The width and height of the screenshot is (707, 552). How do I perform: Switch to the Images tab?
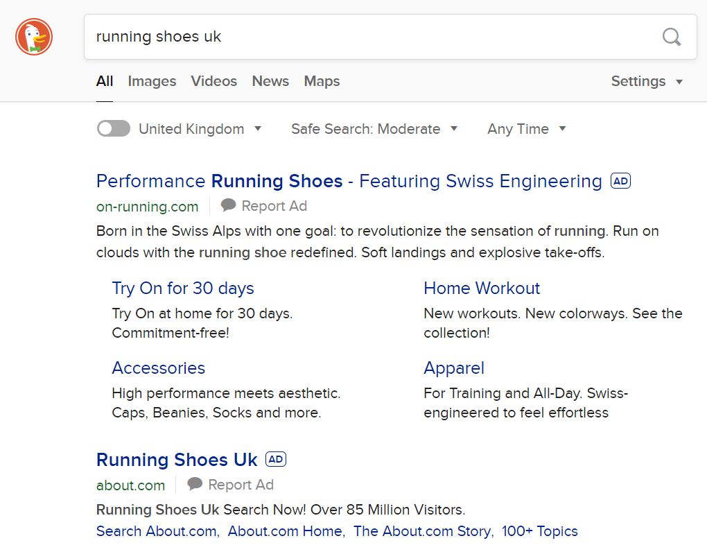coord(152,81)
